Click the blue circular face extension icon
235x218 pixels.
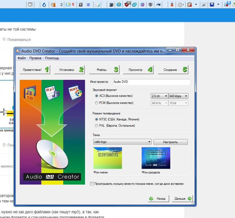(x=119, y=5)
